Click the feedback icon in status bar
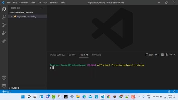Screen dimensions: 178x100 click(169, 91)
